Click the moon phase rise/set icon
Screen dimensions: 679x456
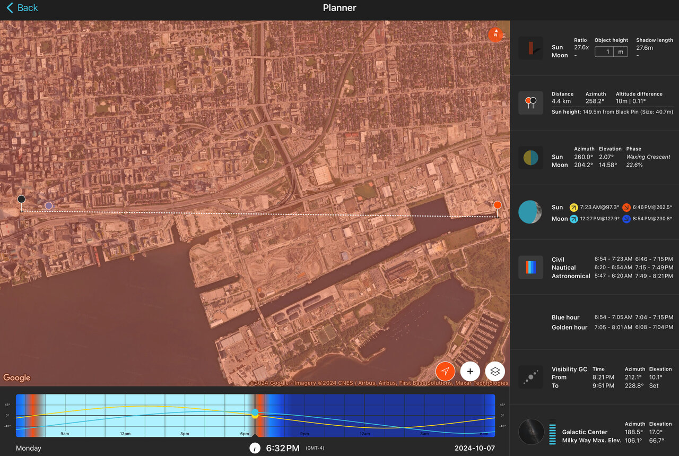click(530, 212)
